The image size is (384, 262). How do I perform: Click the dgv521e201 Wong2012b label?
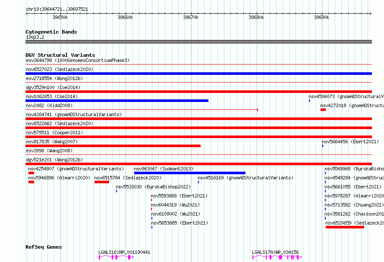54,160
